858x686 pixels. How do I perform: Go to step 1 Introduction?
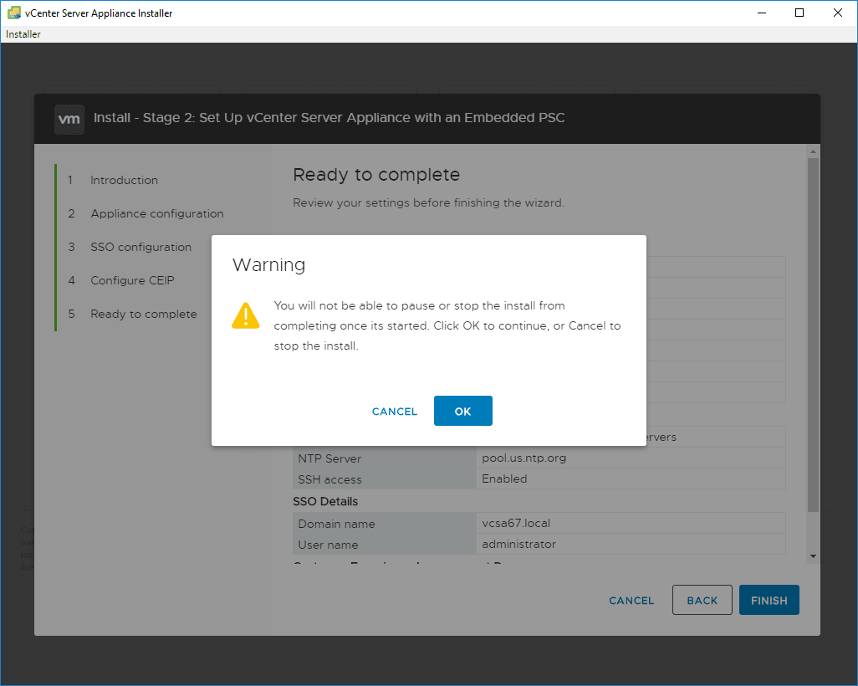click(125, 180)
